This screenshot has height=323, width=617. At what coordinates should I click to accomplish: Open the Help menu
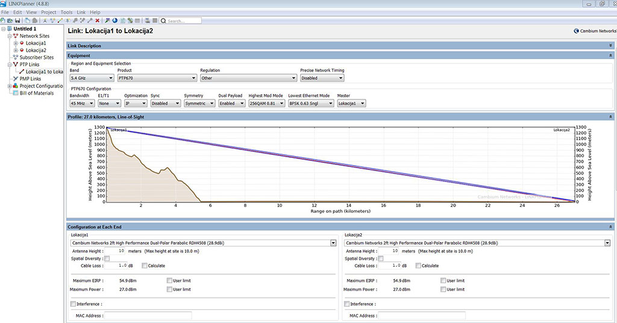tap(95, 12)
